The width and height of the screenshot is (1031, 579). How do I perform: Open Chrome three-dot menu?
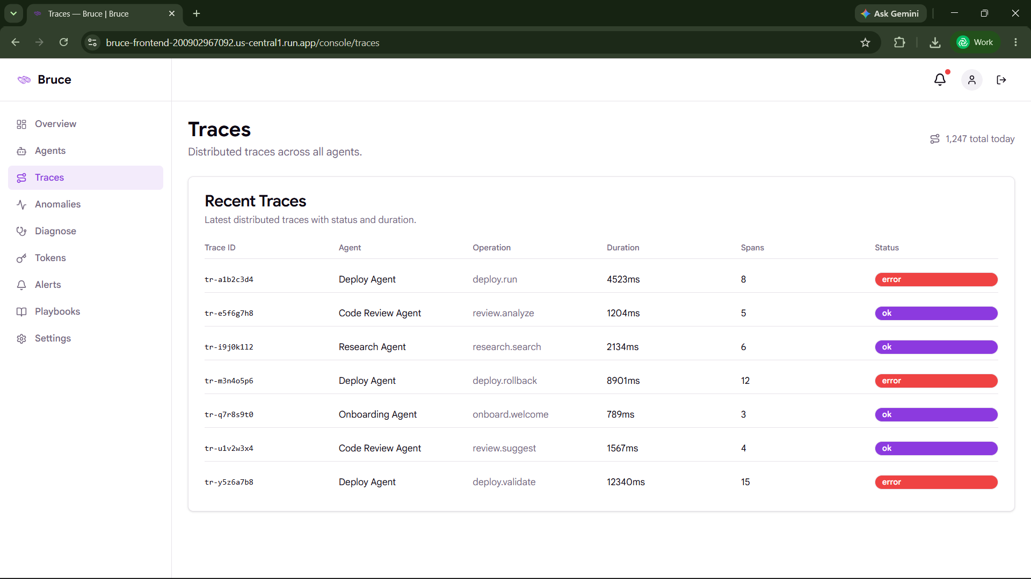click(1015, 42)
